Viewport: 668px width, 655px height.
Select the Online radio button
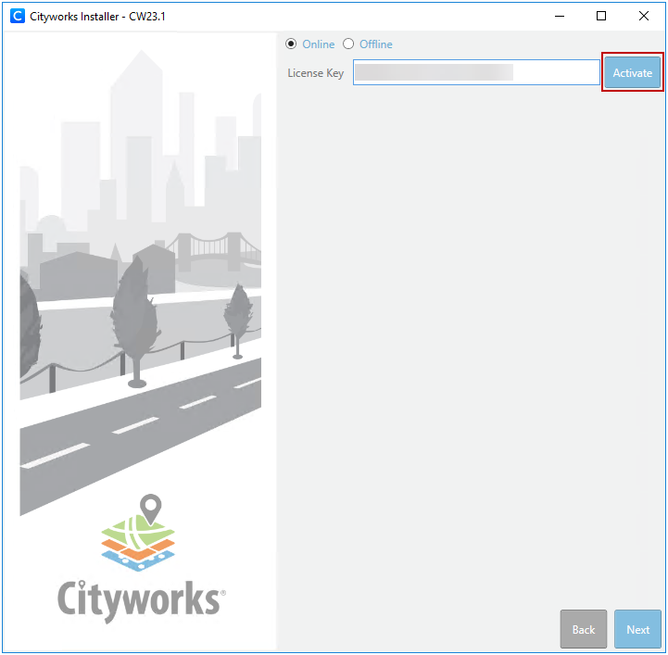click(292, 44)
